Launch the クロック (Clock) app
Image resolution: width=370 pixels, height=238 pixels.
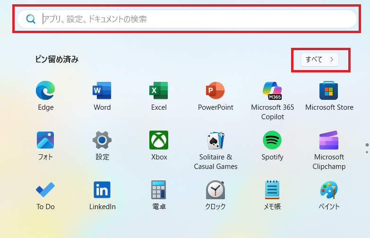[x=215, y=190]
